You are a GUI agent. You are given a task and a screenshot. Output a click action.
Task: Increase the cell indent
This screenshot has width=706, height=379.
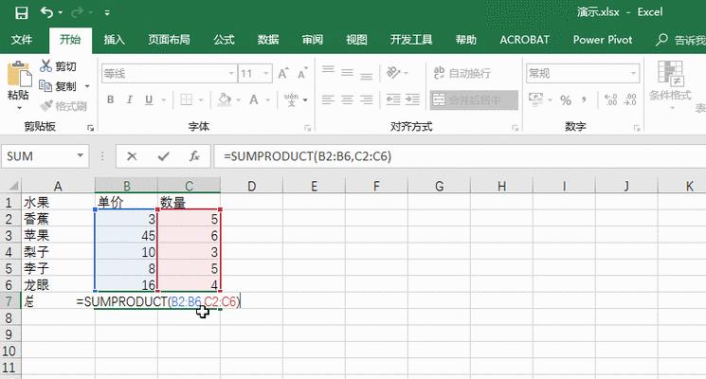tap(412, 99)
